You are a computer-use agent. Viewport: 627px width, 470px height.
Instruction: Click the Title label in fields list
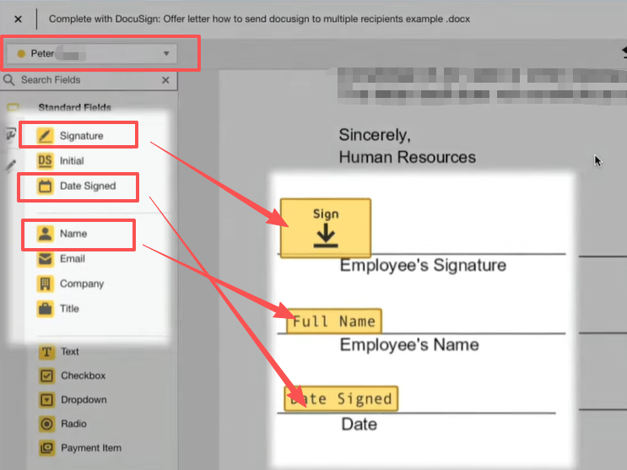69,309
